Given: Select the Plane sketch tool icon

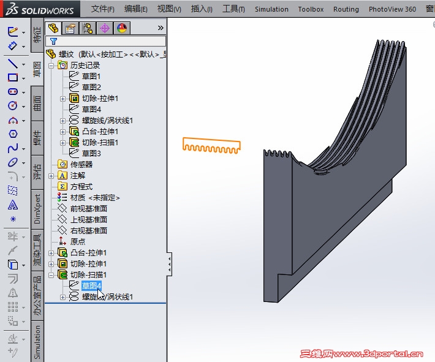Looking at the screenshot, I should 12,190.
